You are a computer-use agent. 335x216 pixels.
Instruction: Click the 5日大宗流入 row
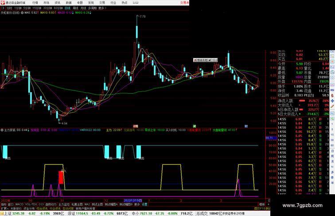click(x=304, y=114)
